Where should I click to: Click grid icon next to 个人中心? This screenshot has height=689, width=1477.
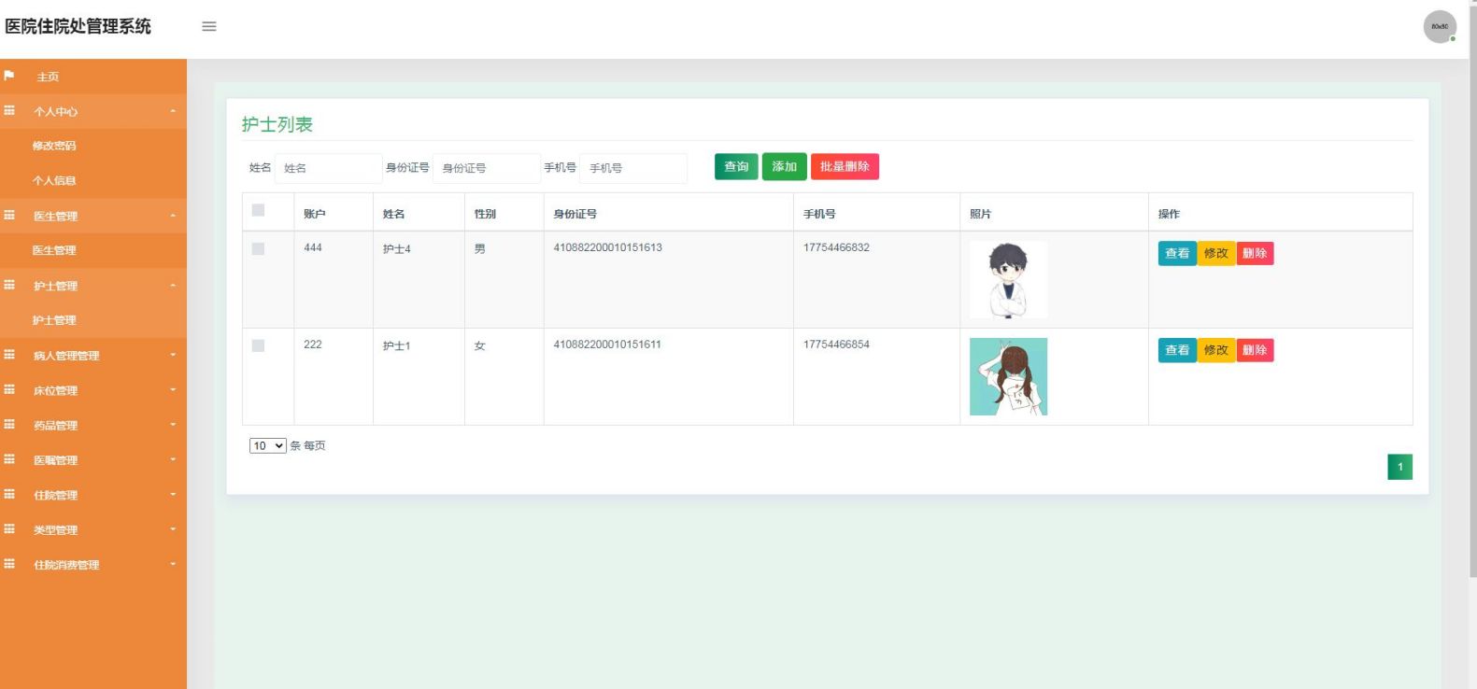[9, 110]
